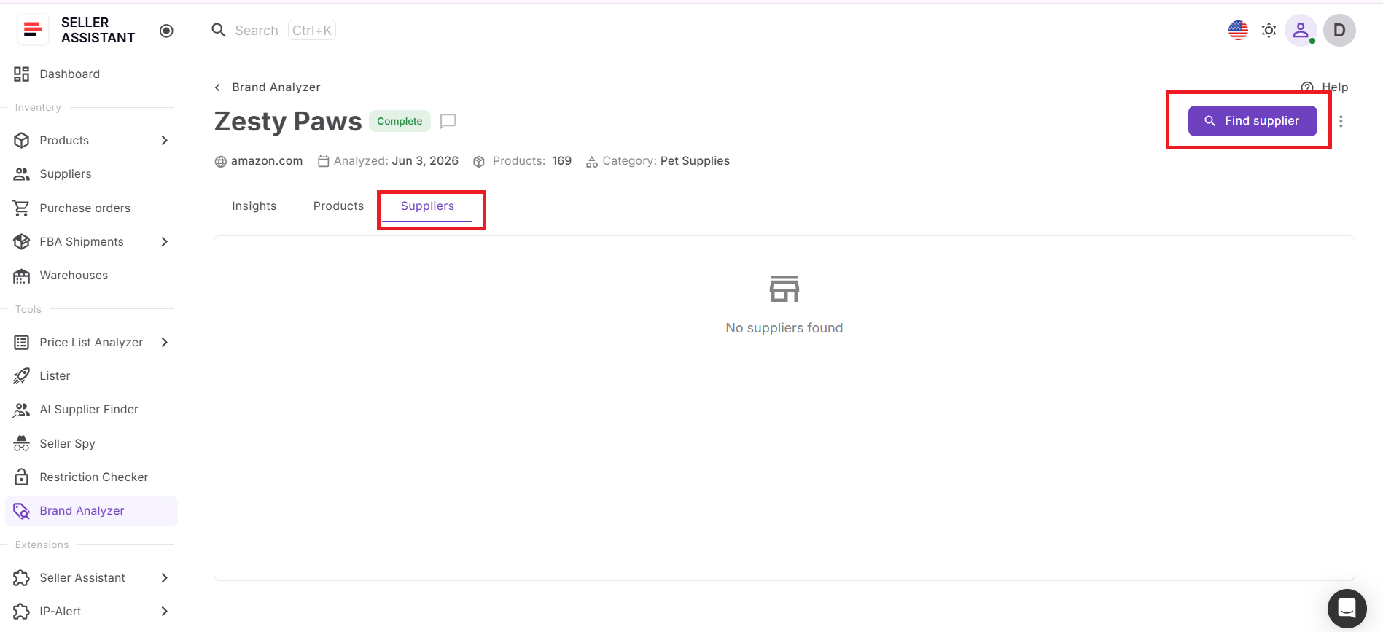Expand the Seller Assistant extension chevron
Viewport: 1383px width, 632px height.
165,577
